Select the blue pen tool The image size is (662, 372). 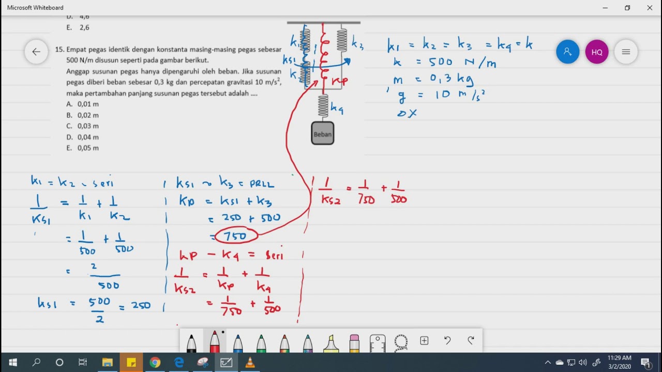coord(238,342)
